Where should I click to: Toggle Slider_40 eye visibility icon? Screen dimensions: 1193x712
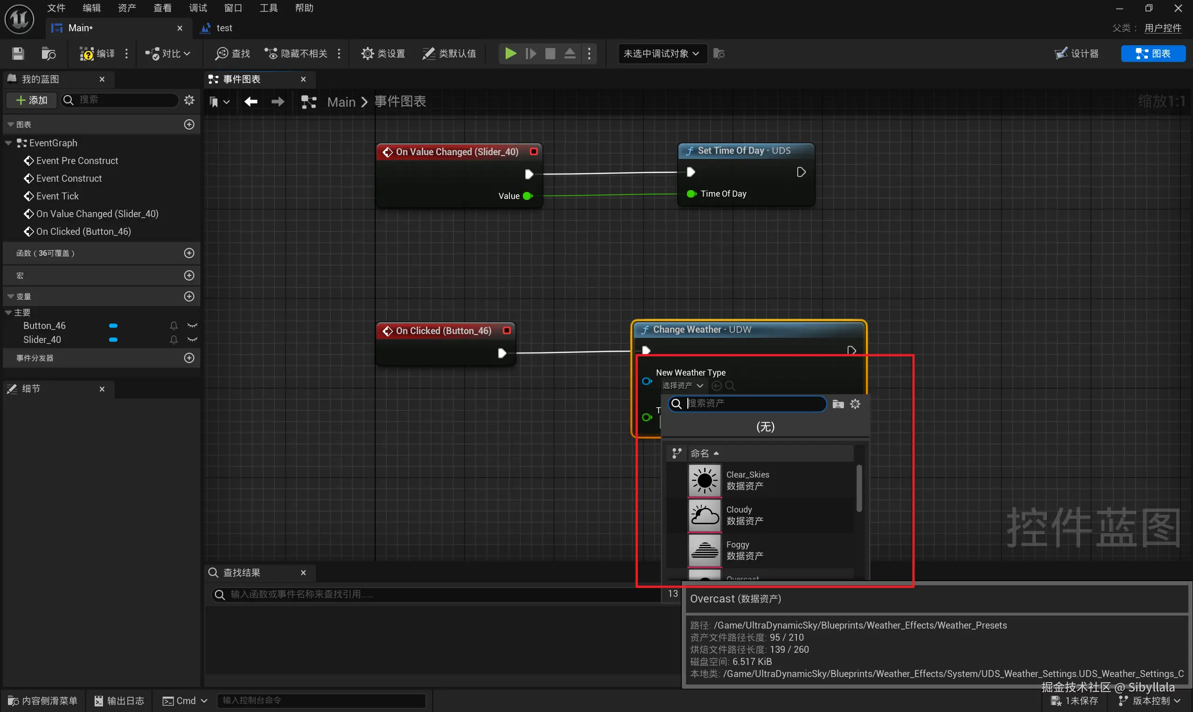tap(192, 340)
